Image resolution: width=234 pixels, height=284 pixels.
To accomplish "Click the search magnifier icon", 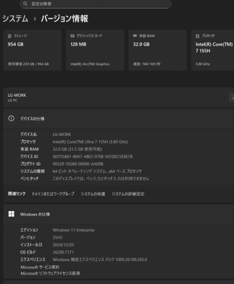I will 25,4.
